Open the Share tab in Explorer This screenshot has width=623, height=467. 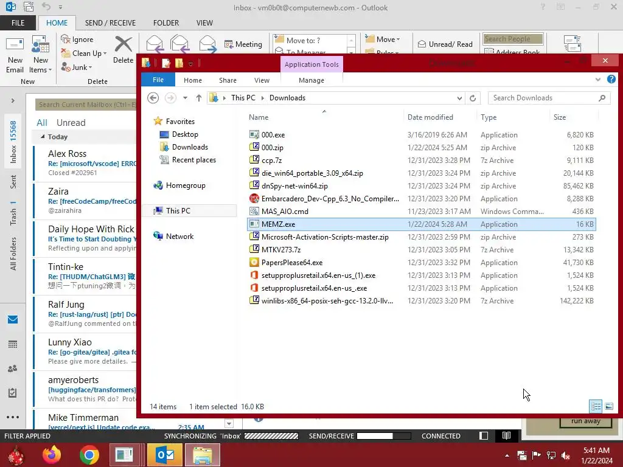[228, 80]
